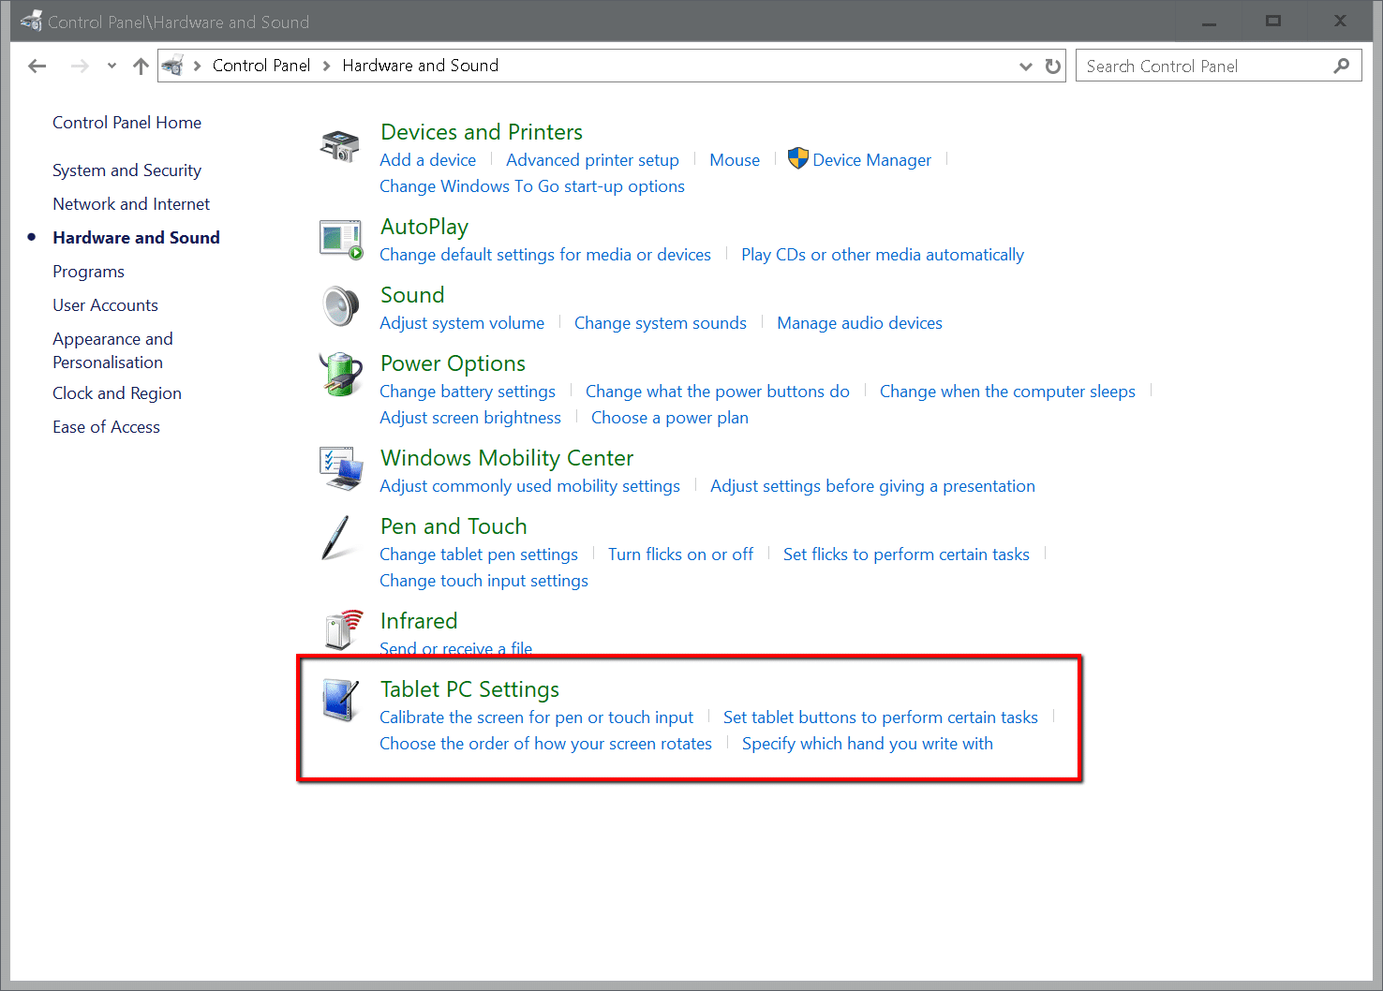The image size is (1383, 991).
Task: Click the search magnifier icon
Action: coord(1342,66)
